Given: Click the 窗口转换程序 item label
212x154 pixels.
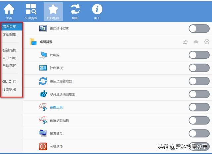Looking at the screenshot, I should point(60,29).
